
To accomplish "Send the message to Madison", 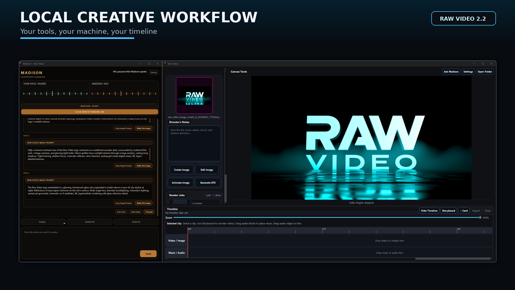I will (148, 254).
